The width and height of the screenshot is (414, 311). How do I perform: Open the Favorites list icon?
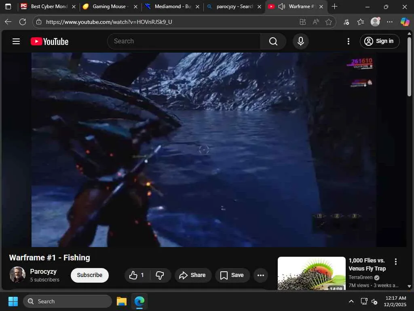point(361,22)
